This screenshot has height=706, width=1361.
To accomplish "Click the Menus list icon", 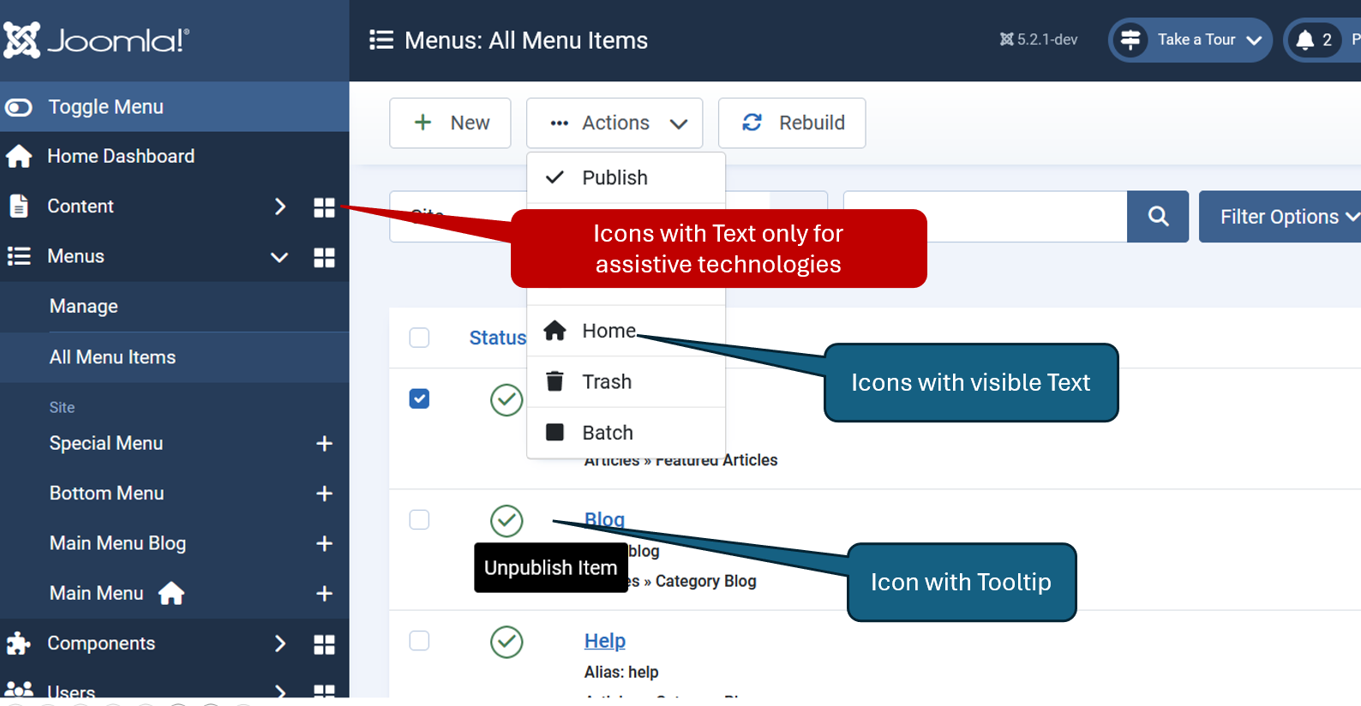I will 19,256.
